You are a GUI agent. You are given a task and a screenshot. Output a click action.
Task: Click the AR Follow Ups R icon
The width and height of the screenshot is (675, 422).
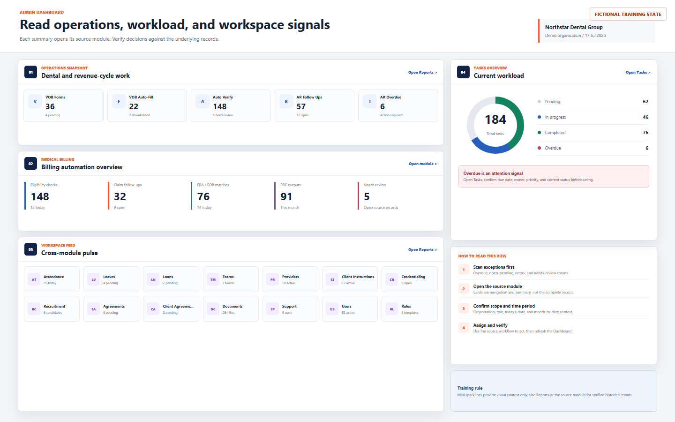286,101
